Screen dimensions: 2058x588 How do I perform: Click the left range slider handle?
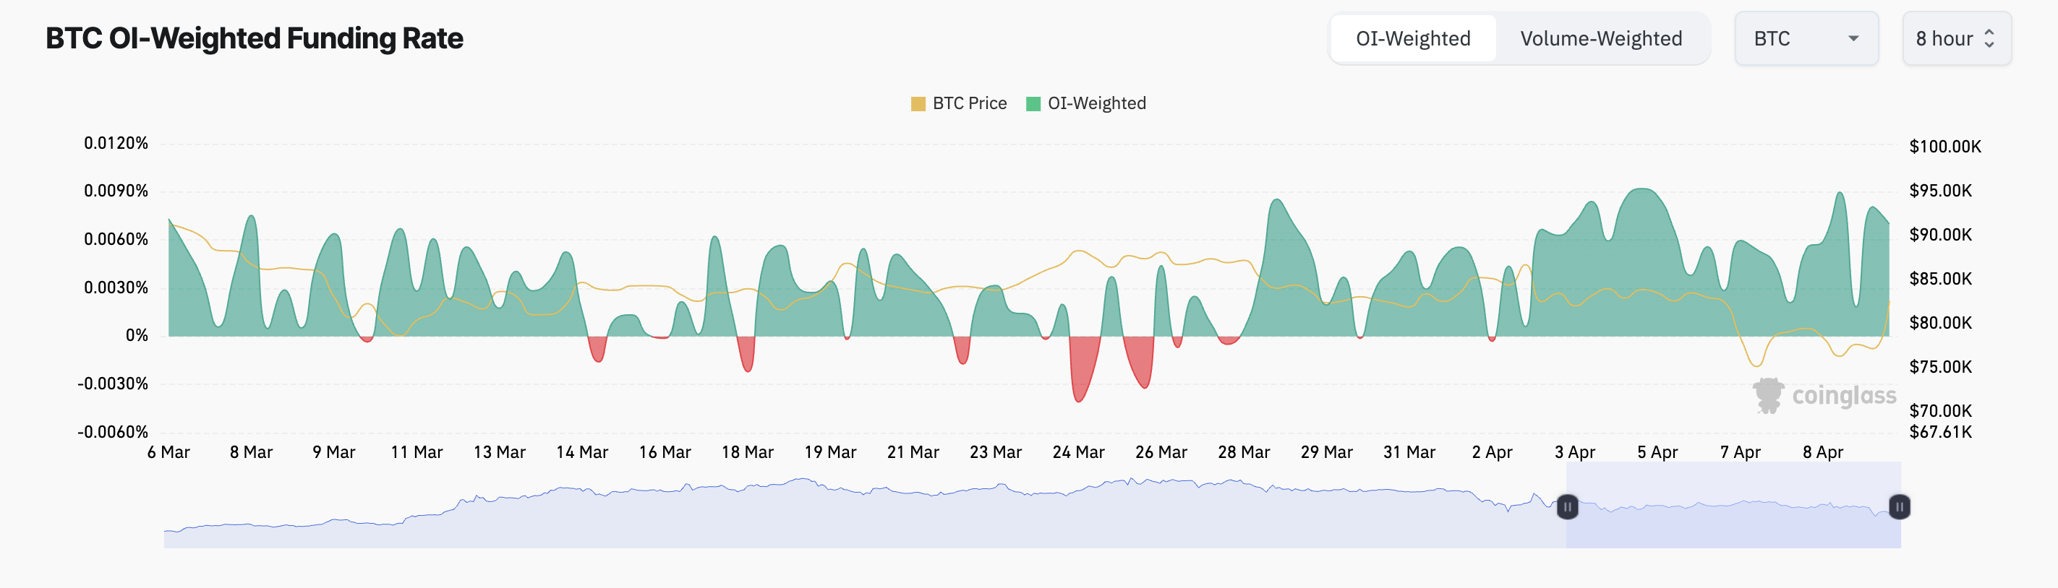click(1568, 506)
